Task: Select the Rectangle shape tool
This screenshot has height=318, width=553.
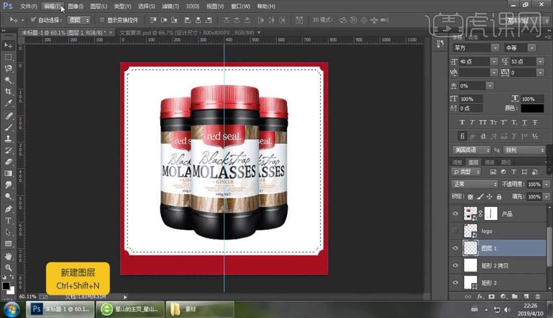Action: click(x=8, y=244)
